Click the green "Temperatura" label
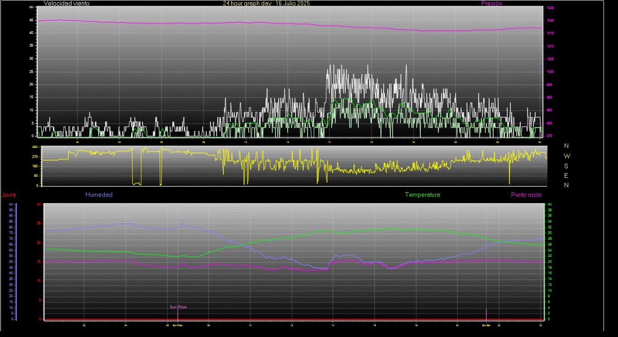The height and width of the screenshot is (337, 618). point(422,195)
